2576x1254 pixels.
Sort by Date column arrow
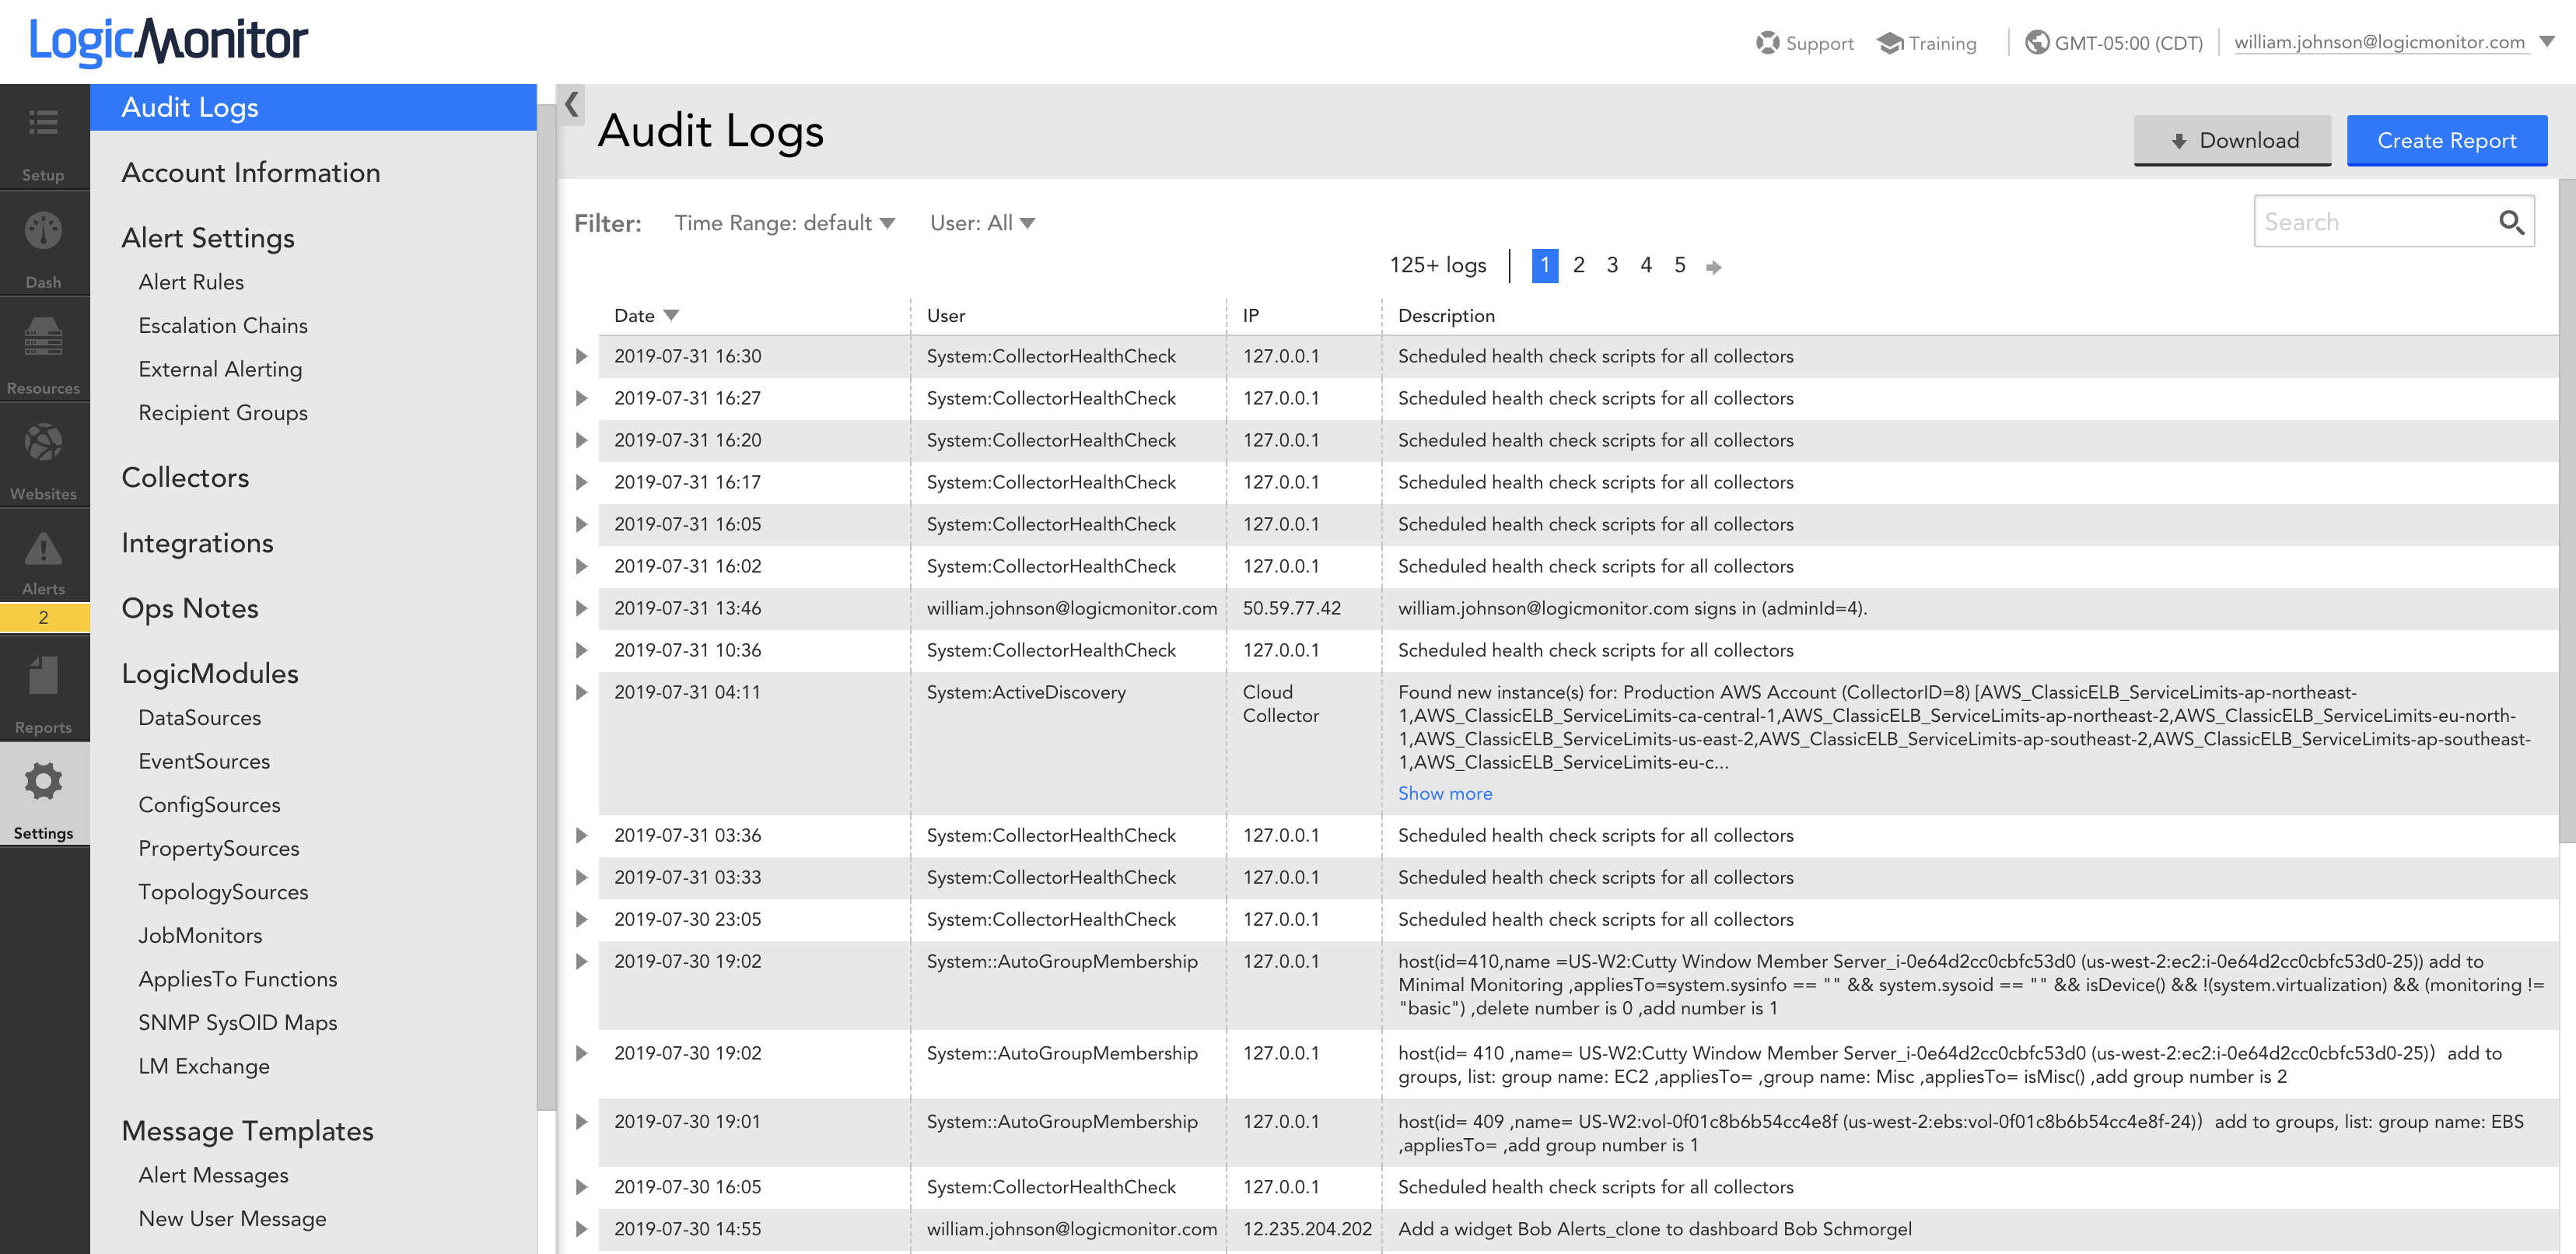click(x=671, y=315)
